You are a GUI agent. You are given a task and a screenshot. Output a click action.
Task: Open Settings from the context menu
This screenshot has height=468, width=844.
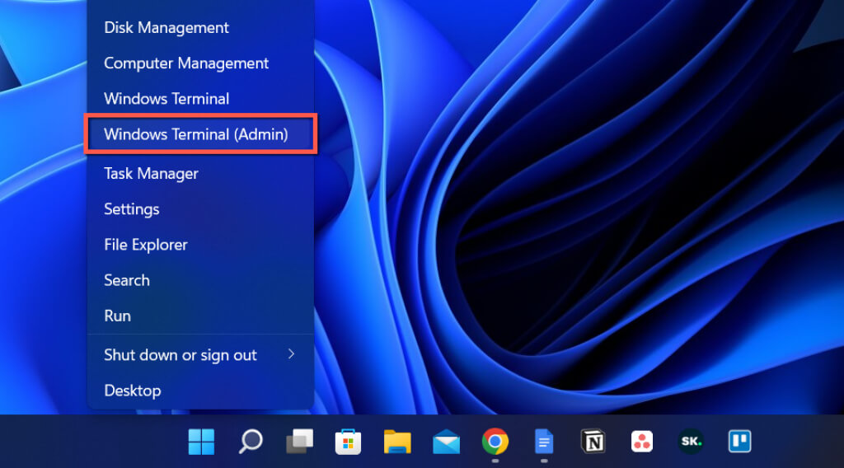[x=200, y=208]
